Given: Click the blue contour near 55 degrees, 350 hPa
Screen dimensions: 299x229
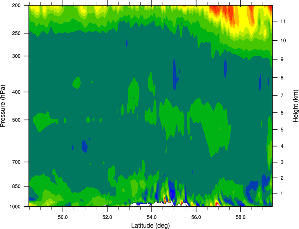Looking at the screenshot, I should pyautogui.click(x=174, y=74).
